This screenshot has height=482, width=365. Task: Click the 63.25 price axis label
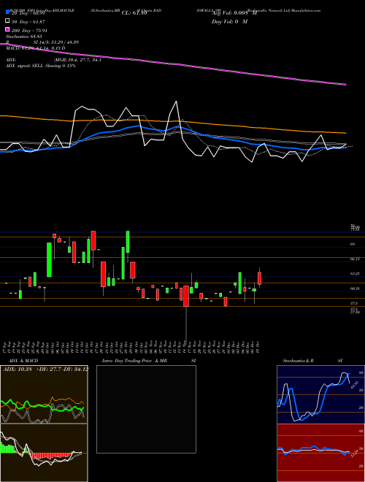pyautogui.click(x=355, y=273)
